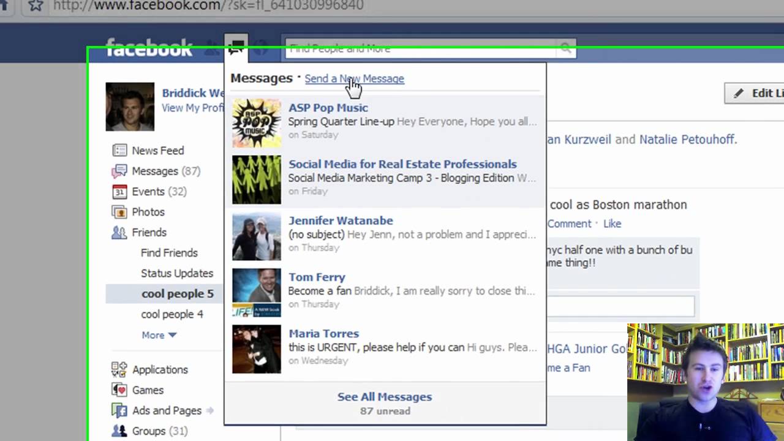
Task: Click the Messages icon in the Facebook top bar
Action: (236, 47)
